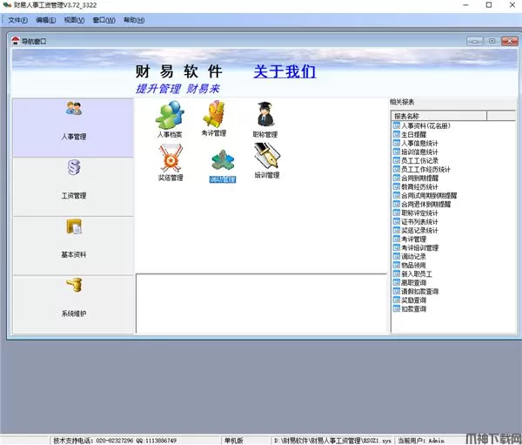Open the 物品领用 report

pos(410,265)
